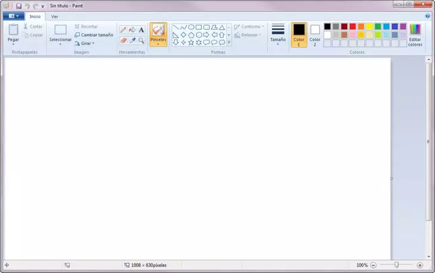The image size is (435, 273).
Task: Pick the yellow color swatch
Action: click(x=369, y=27)
